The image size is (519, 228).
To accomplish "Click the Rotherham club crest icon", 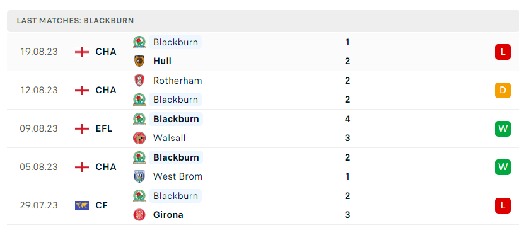I will [139, 81].
